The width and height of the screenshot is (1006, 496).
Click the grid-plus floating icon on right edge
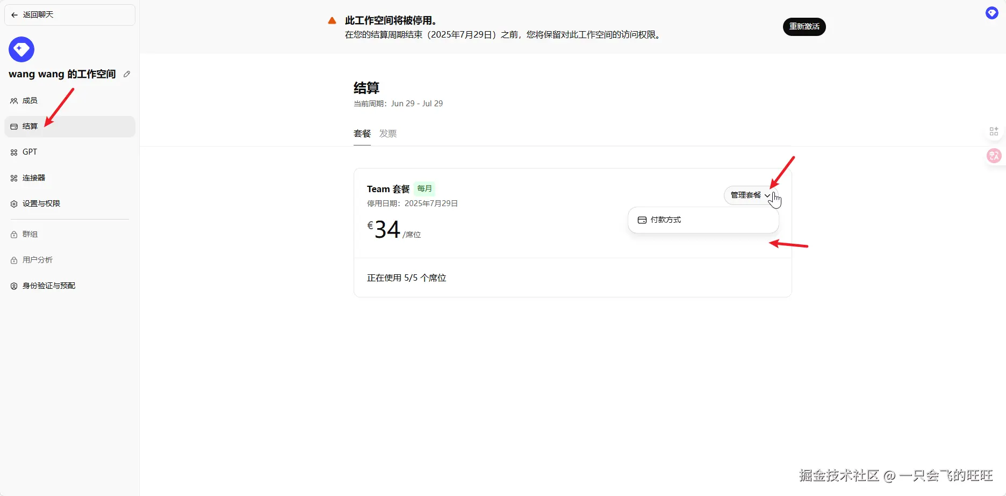click(x=994, y=131)
